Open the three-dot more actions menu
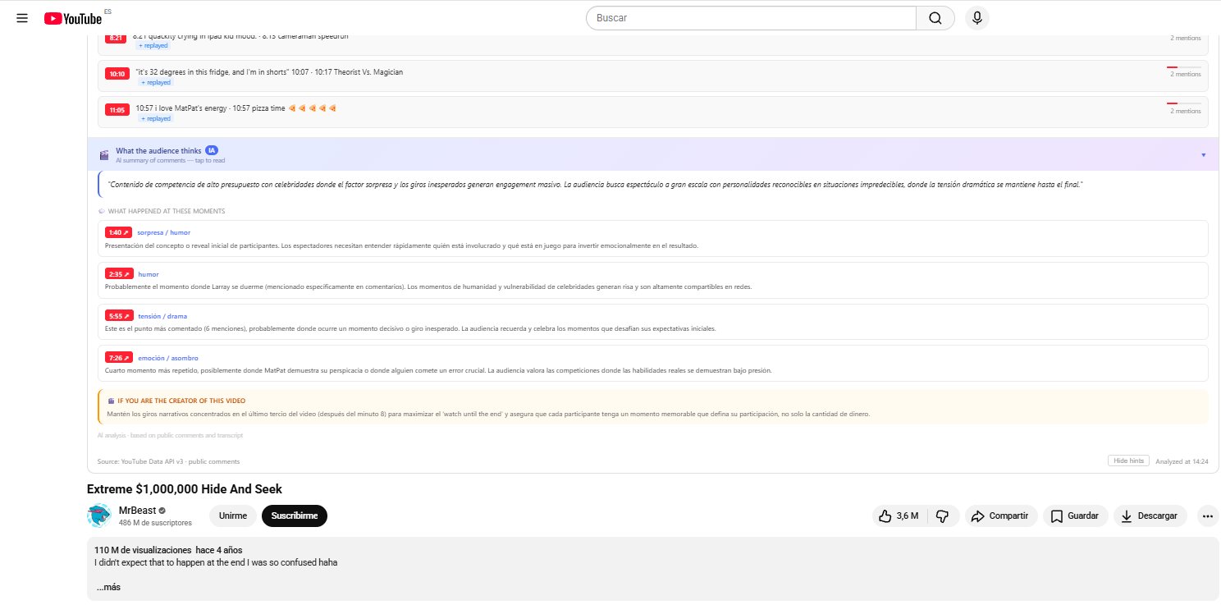 [x=1207, y=516]
